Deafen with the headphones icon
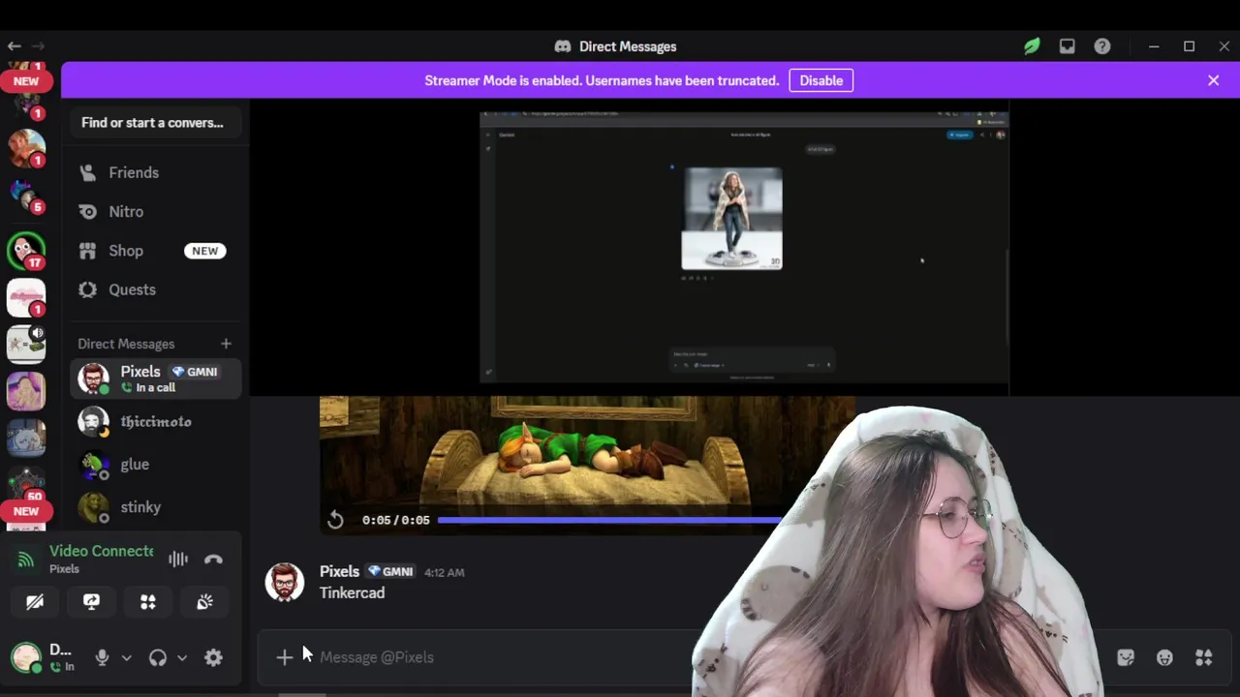 pyautogui.click(x=158, y=657)
